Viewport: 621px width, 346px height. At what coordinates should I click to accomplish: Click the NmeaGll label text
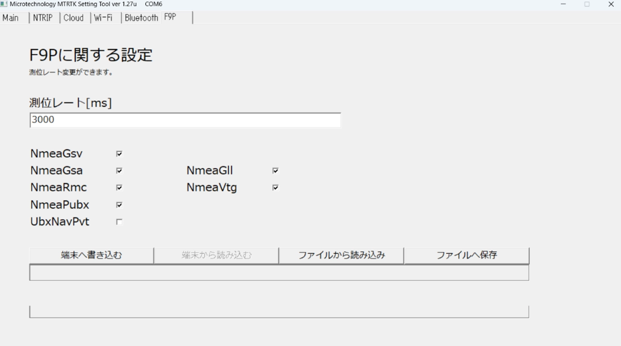pyautogui.click(x=210, y=171)
